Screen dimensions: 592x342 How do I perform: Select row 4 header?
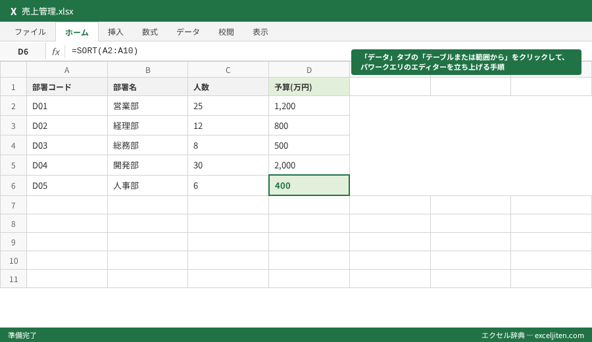tap(13, 145)
